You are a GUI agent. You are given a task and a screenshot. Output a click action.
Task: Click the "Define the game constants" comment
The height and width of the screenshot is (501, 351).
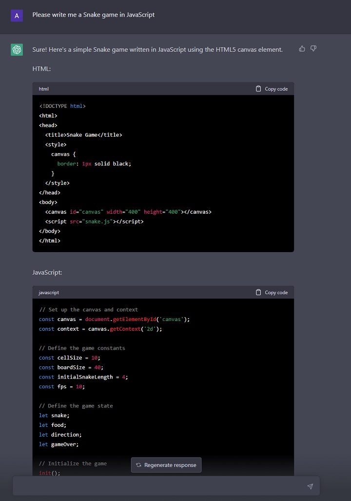coord(82,348)
